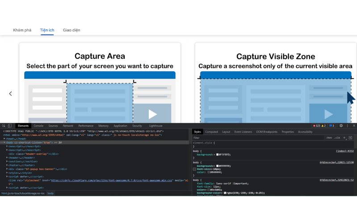Expand the section element node
The height and width of the screenshot is (223, 357).
pyautogui.click(x=7, y=161)
